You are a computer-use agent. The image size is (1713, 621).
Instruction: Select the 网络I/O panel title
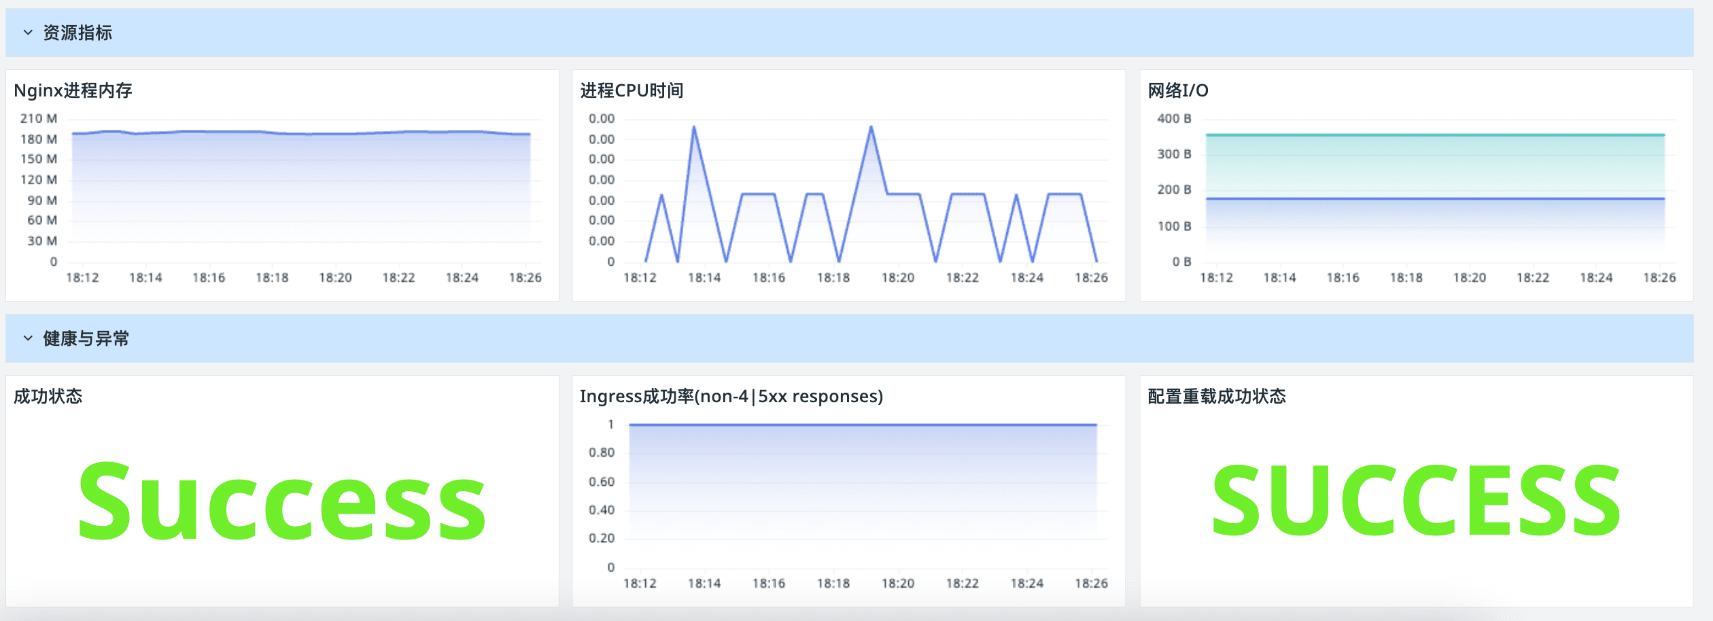pos(1178,90)
